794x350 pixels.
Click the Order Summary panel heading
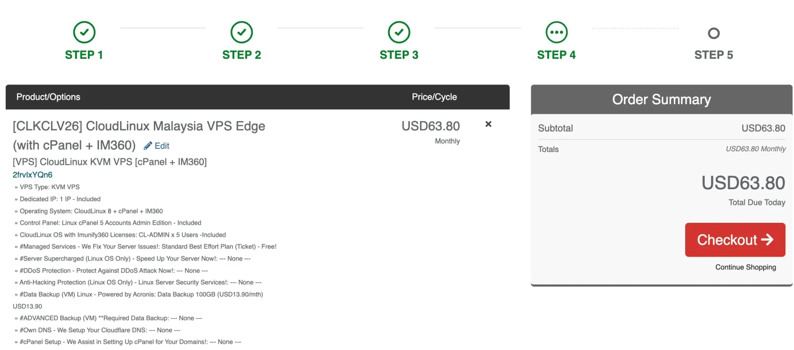(x=661, y=100)
